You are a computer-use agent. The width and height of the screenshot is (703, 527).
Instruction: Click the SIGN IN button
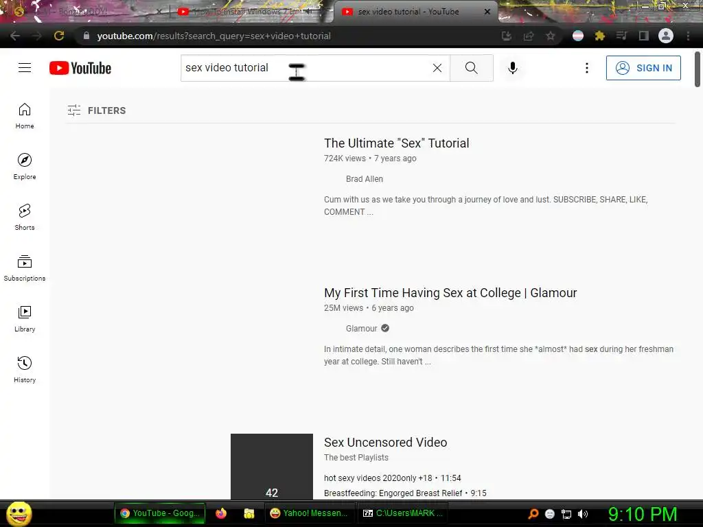pos(643,68)
